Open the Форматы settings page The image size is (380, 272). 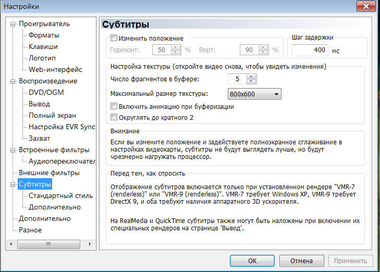[x=44, y=35]
